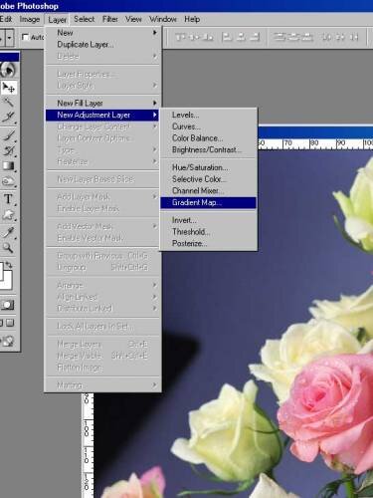Jump to ImageReady icon
The image size is (373, 498).
[x=8, y=341]
